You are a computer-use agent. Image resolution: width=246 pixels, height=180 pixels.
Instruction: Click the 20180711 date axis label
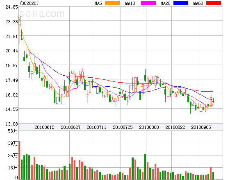(x=96, y=127)
